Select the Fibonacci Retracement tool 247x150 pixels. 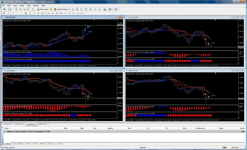tap(30, 13)
